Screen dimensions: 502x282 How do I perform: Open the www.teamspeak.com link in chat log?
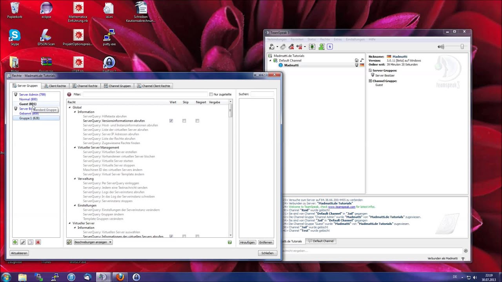342,207
